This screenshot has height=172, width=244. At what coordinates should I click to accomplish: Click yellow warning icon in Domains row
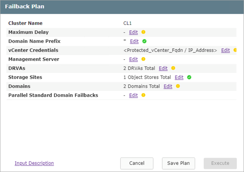coord(177,86)
